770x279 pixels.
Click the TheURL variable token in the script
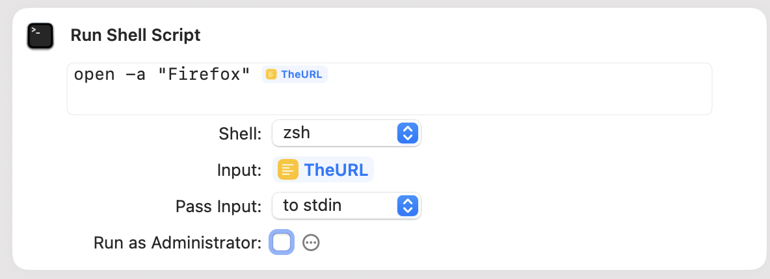(295, 75)
